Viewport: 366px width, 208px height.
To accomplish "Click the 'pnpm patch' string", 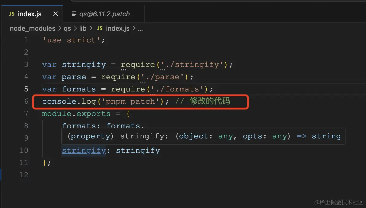I will click(x=130, y=102).
